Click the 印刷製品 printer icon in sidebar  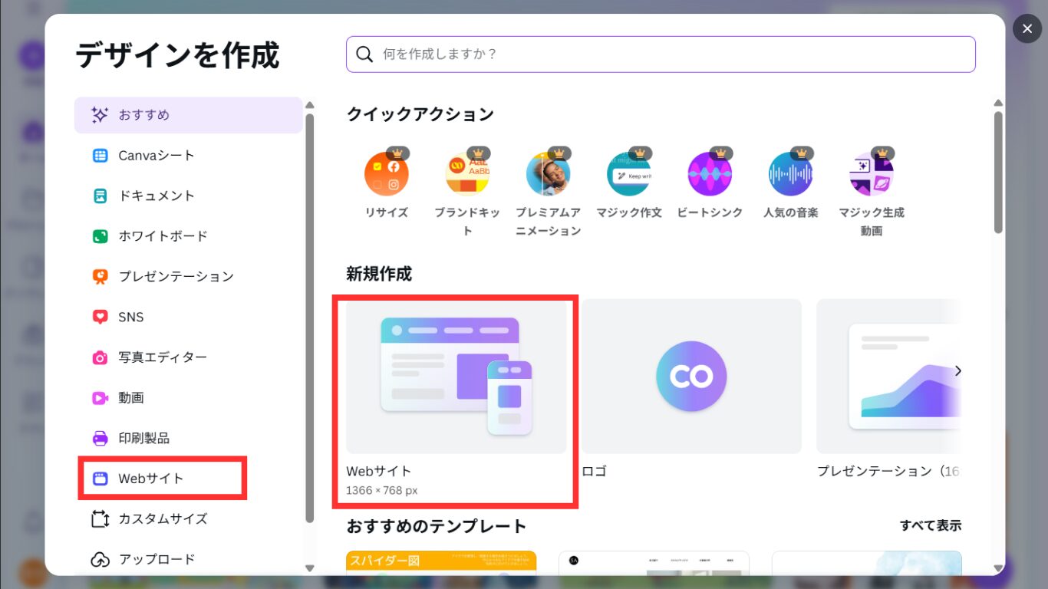[100, 439]
